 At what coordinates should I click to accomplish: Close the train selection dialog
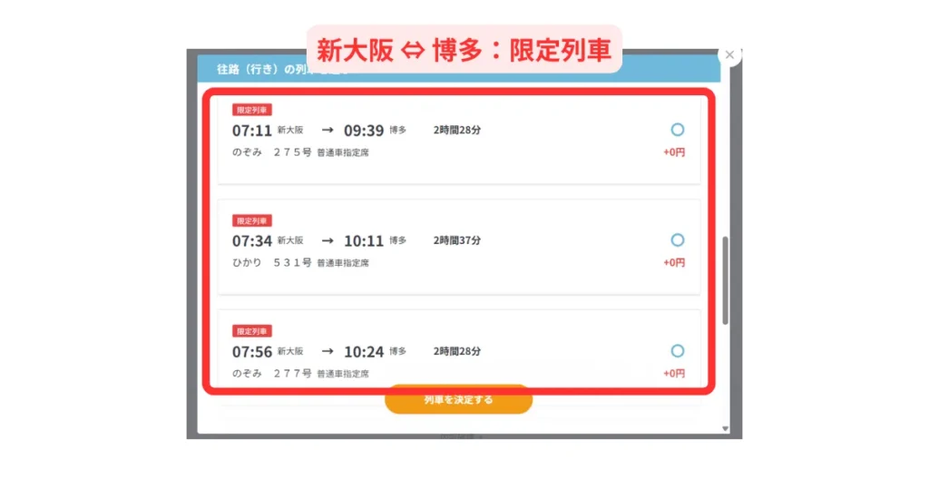[729, 54]
